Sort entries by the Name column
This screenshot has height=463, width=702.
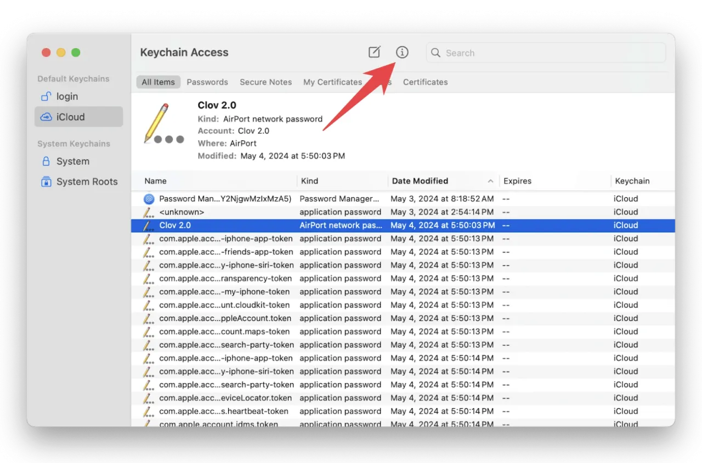point(155,181)
